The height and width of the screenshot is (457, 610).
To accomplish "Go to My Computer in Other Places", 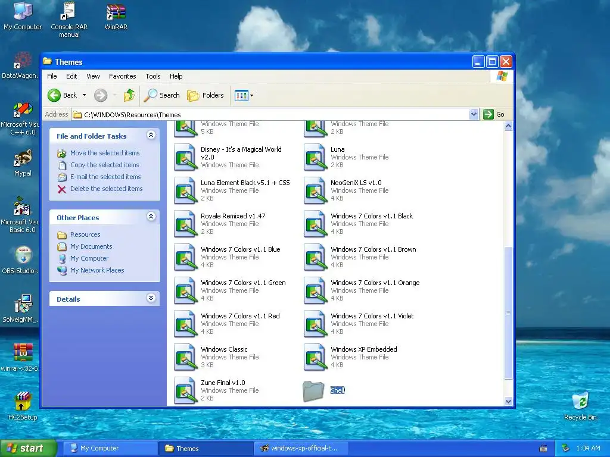I will [x=89, y=258].
